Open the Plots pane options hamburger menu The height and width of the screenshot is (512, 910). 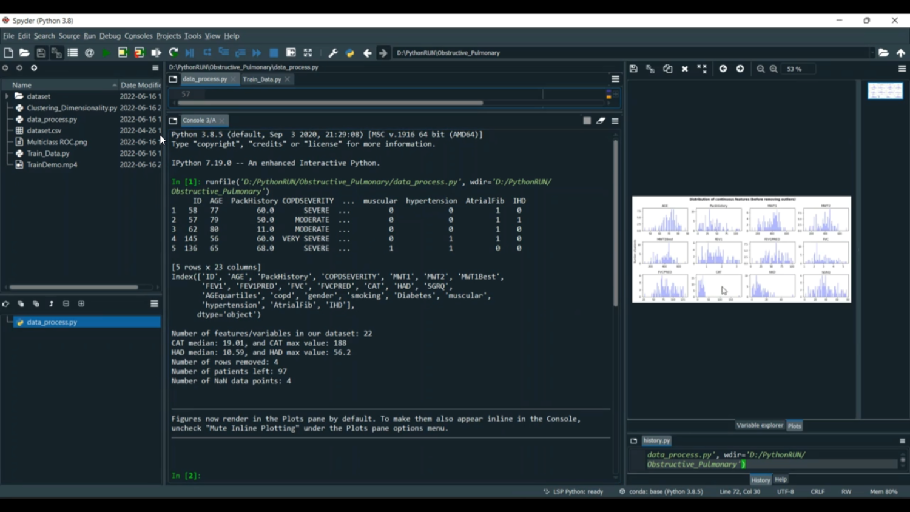(902, 69)
